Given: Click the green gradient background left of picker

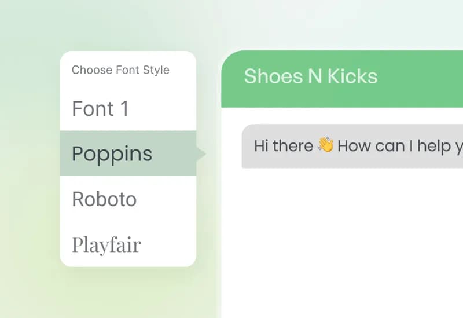Looking at the screenshot, I should pyautogui.click(x=30, y=160).
